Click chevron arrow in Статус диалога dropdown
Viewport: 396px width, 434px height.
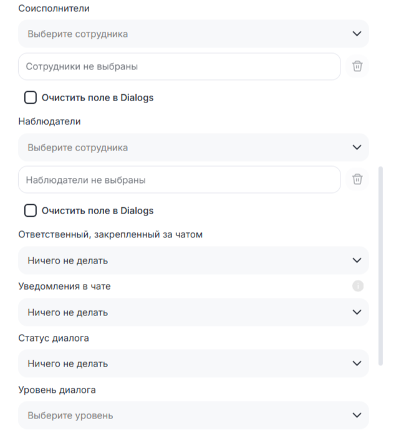pyautogui.click(x=357, y=363)
